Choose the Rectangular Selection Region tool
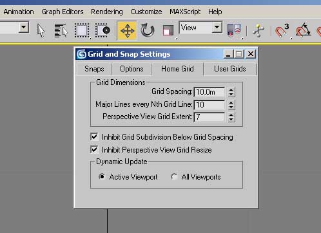The width and height of the screenshot is (321, 233). coord(82,31)
